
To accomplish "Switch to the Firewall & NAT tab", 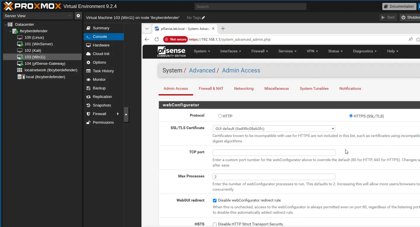I will pyautogui.click(x=211, y=88).
